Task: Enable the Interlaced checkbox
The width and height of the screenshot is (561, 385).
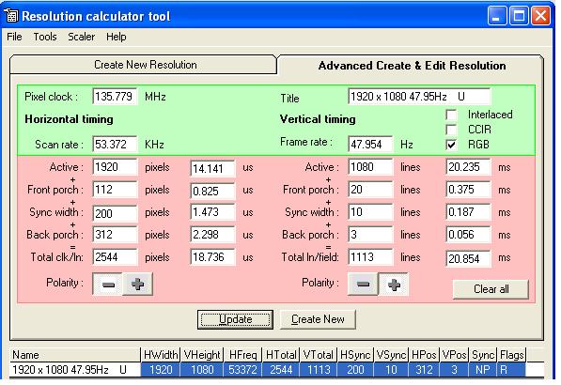Action: (x=451, y=115)
